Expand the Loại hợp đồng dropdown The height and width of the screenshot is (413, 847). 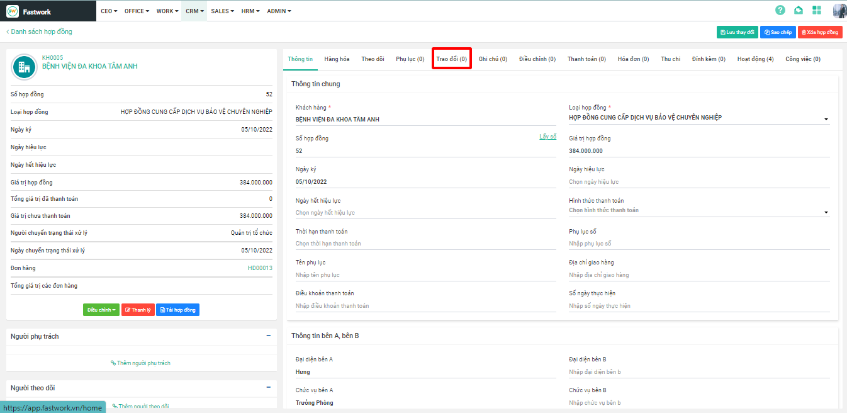coord(826,119)
